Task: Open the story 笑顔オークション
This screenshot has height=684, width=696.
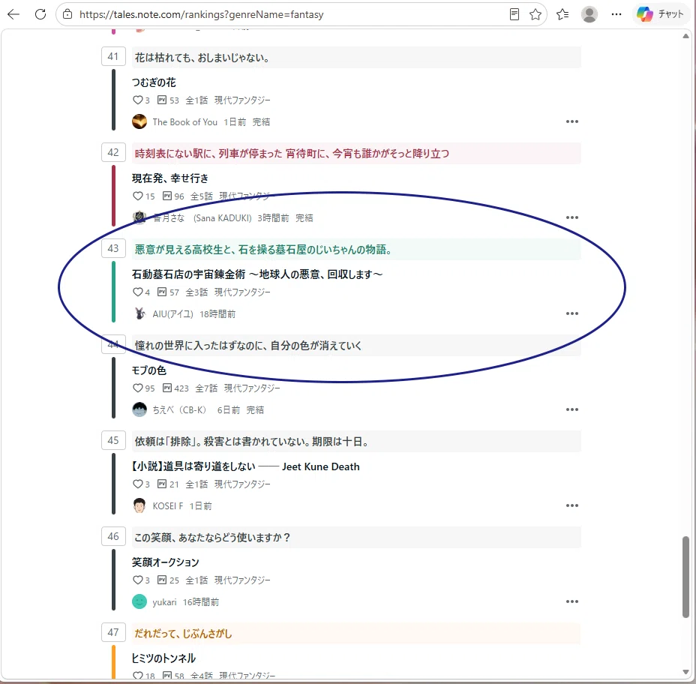Action: (x=166, y=562)
